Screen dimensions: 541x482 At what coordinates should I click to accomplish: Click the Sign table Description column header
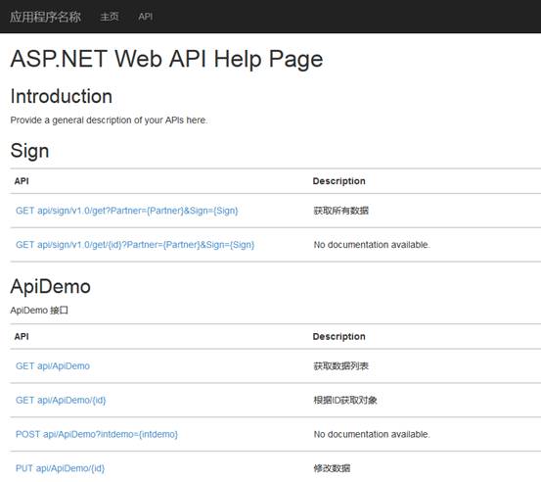tap(338, 181)
